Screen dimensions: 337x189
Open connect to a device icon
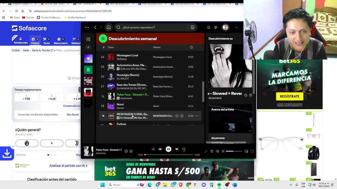(x=217, y=151)
